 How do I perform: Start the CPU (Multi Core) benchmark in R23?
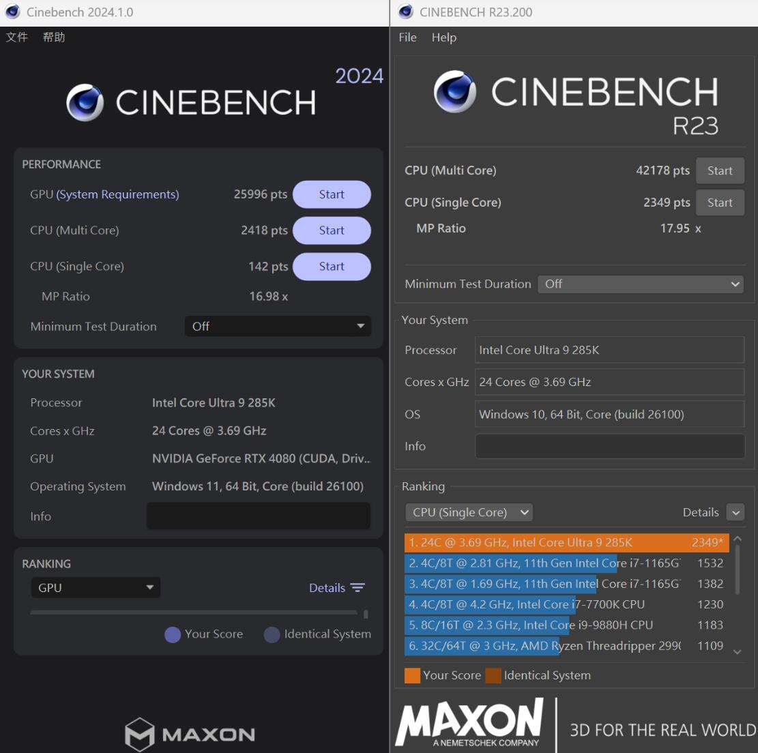720,171
